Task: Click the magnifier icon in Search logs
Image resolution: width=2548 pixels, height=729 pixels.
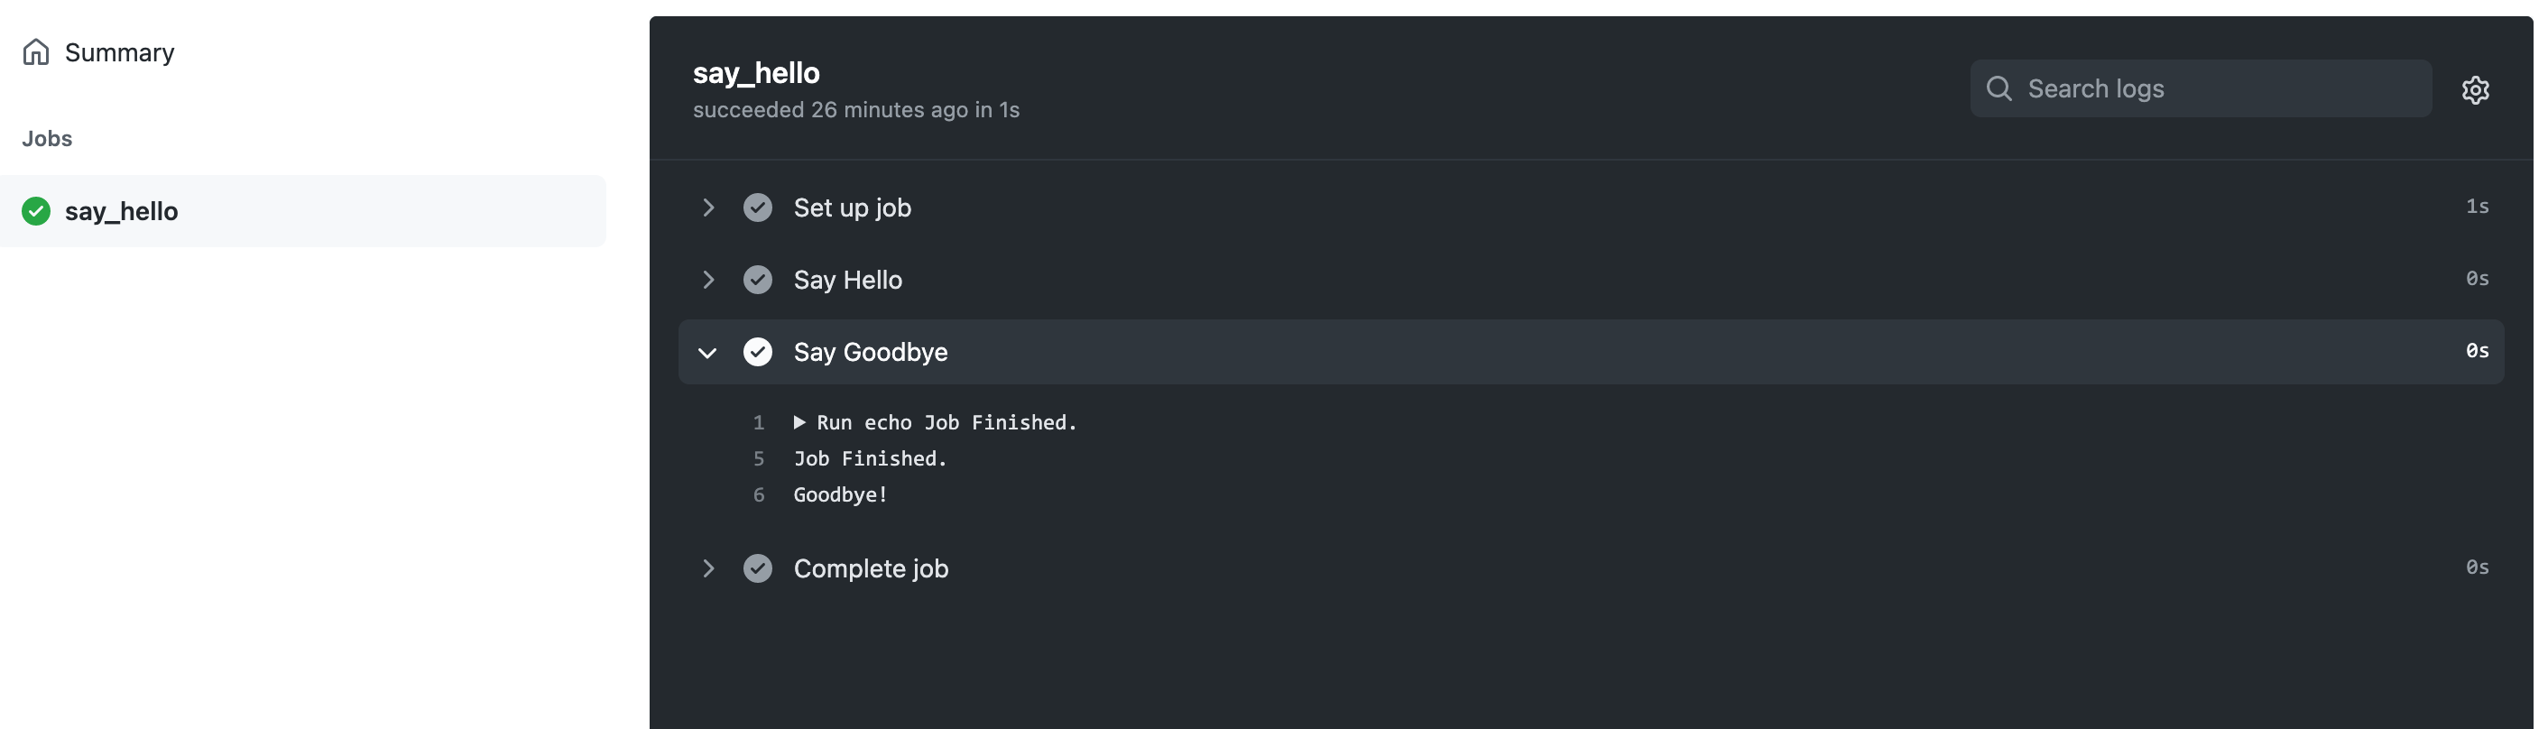Action: click(1999, 88)
